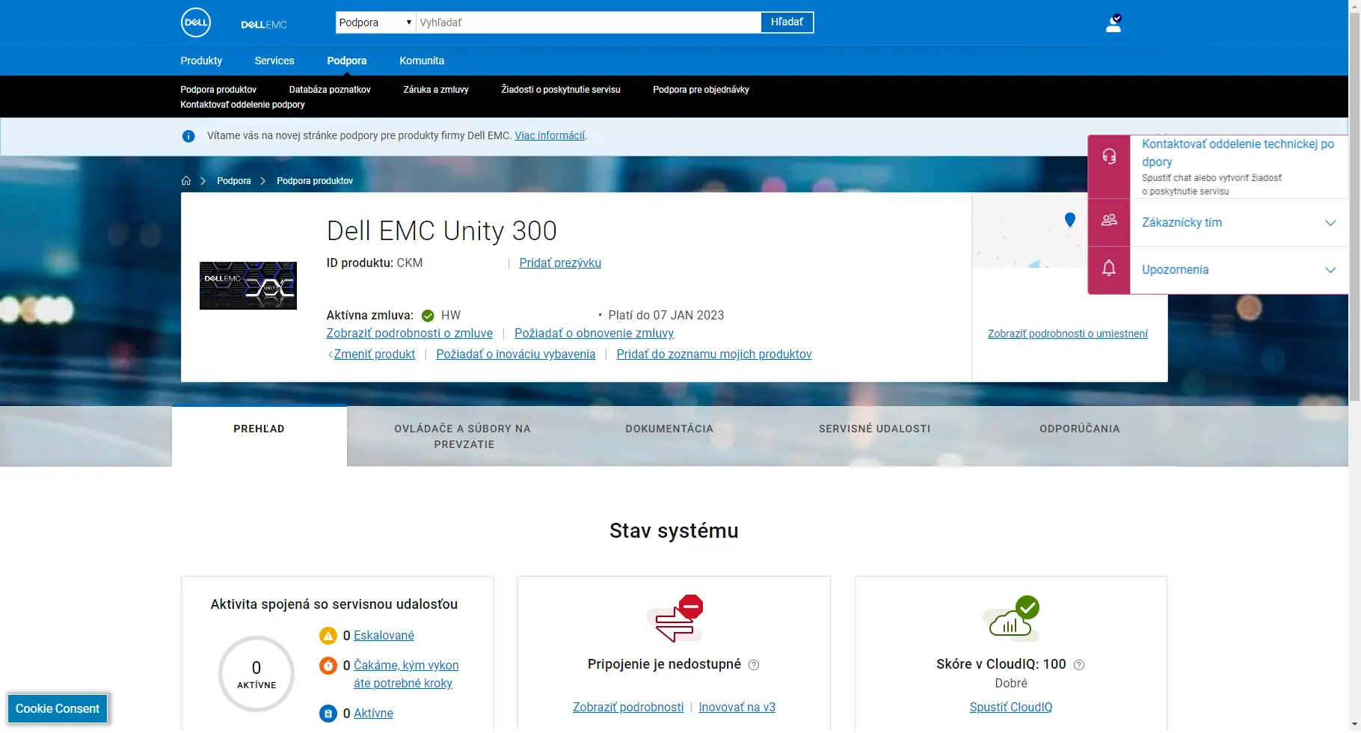Open Kontaktovať oddelenie podpory submenu item
This screenshot has width=1361, height=733.
242,105
